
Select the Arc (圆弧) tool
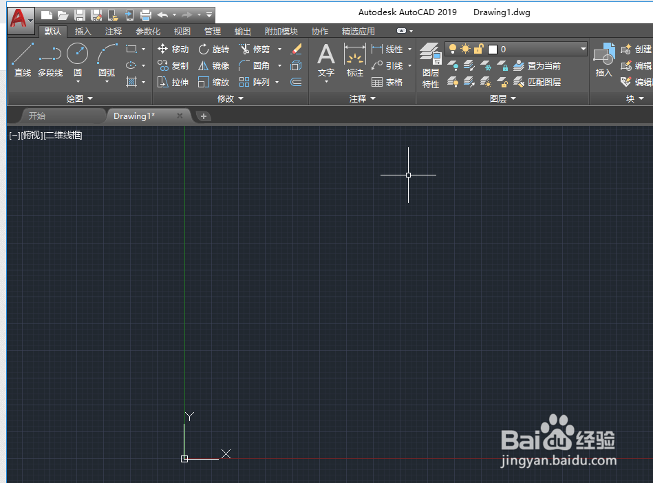coord(107,61)
